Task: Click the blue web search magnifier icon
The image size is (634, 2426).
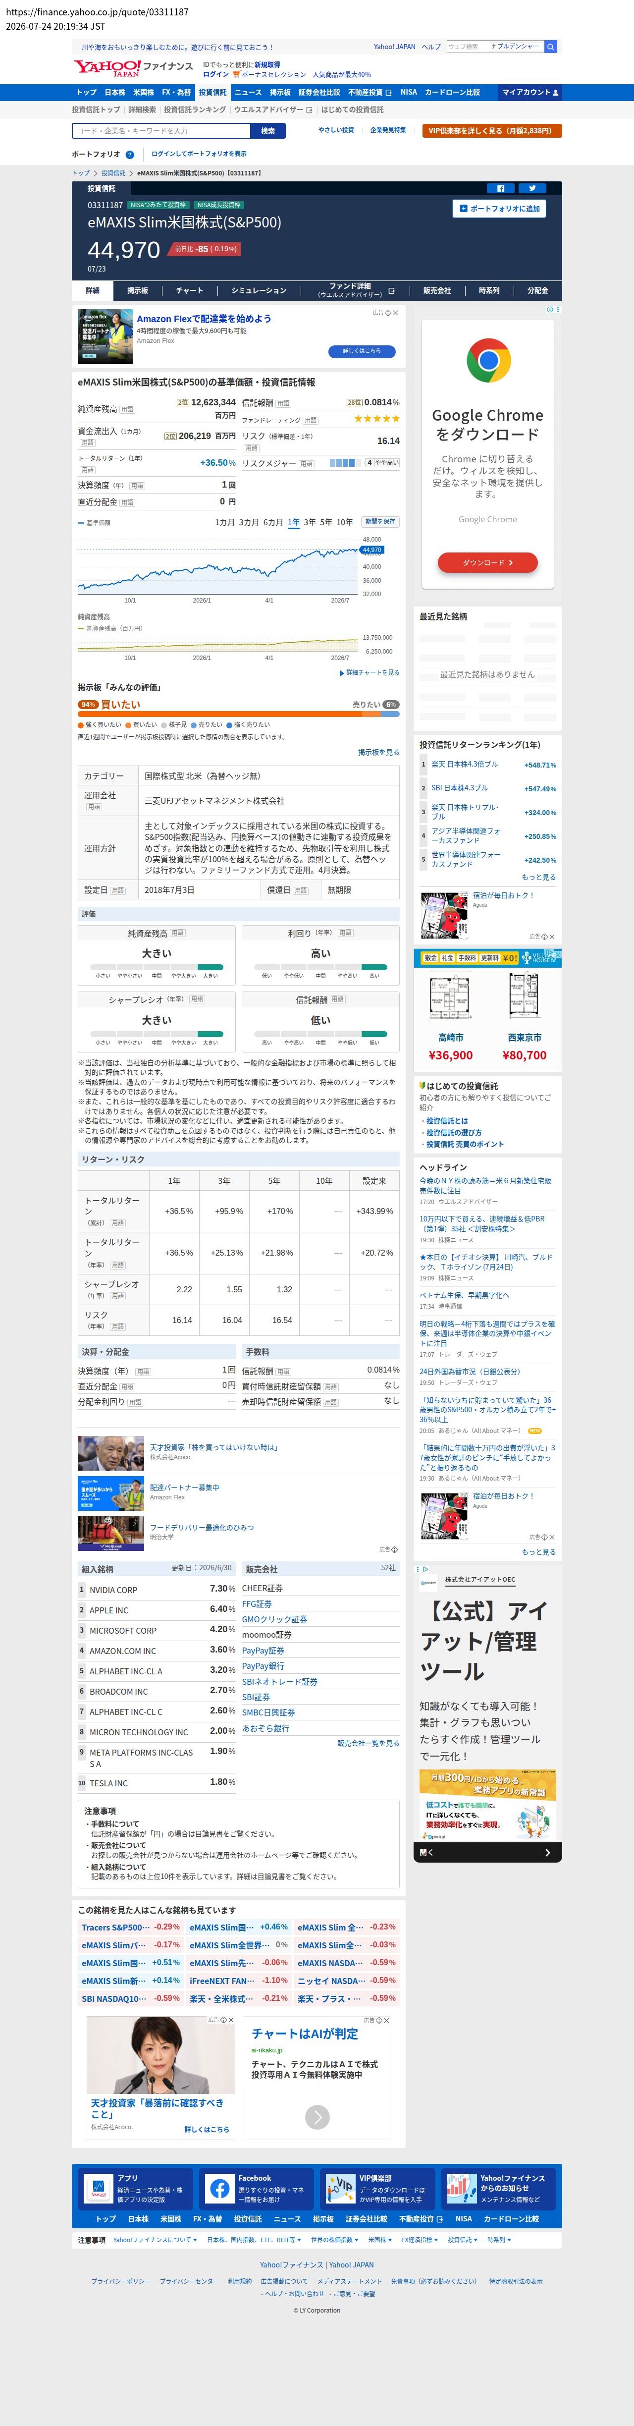Action: click(551, 46)
